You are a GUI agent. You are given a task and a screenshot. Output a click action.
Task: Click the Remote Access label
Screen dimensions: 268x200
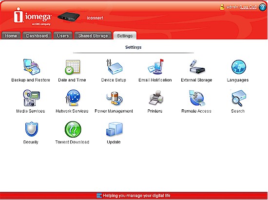(196, 111)
